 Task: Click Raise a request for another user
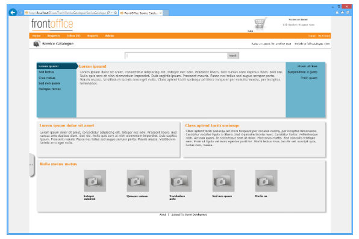(x=271, y=44)
